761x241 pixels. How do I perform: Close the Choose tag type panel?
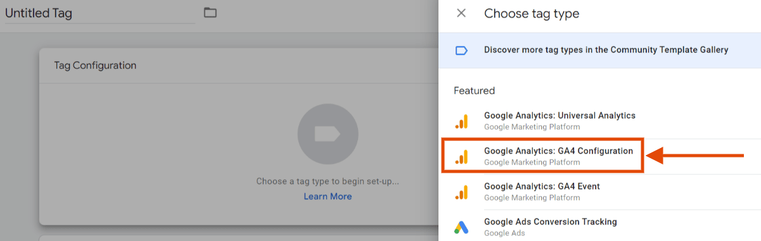pos(461,13)
